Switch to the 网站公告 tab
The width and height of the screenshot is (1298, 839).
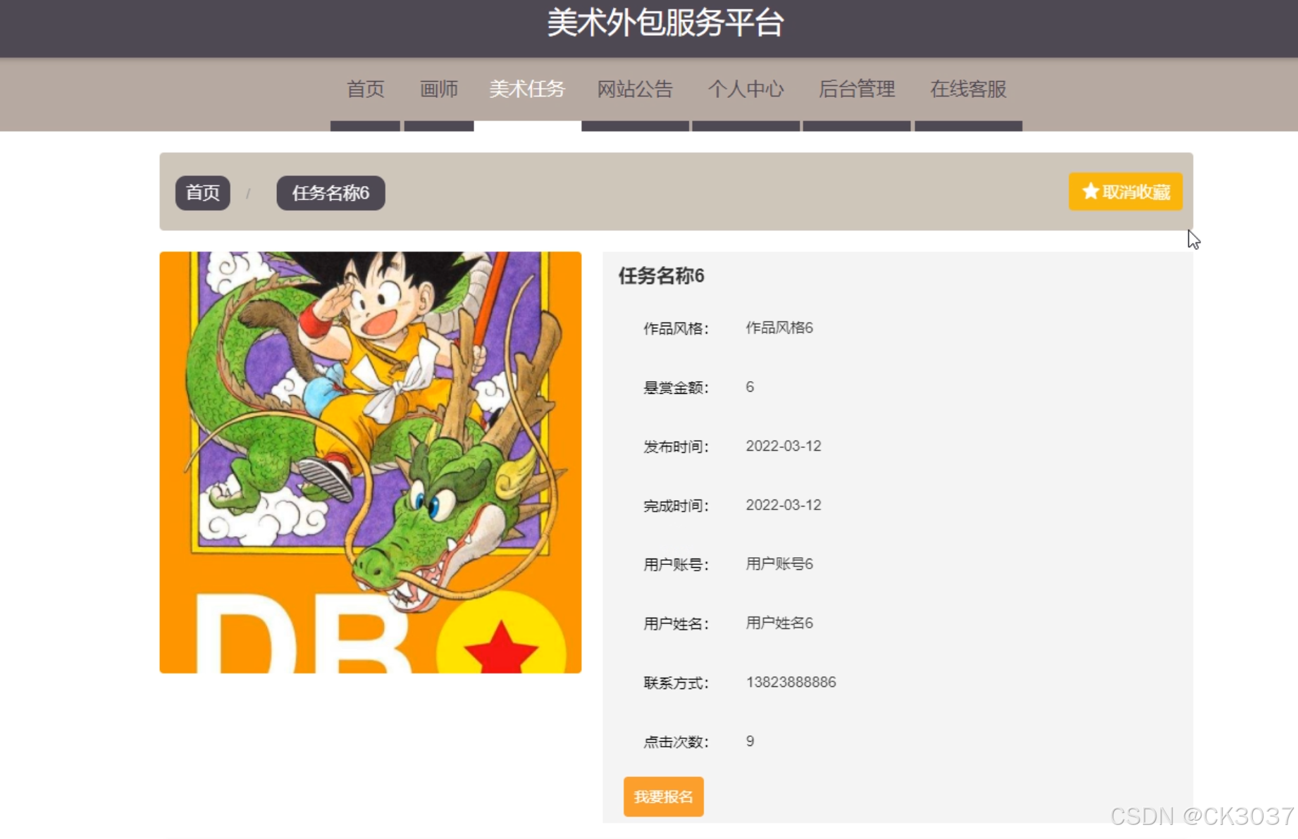point(635,89)
